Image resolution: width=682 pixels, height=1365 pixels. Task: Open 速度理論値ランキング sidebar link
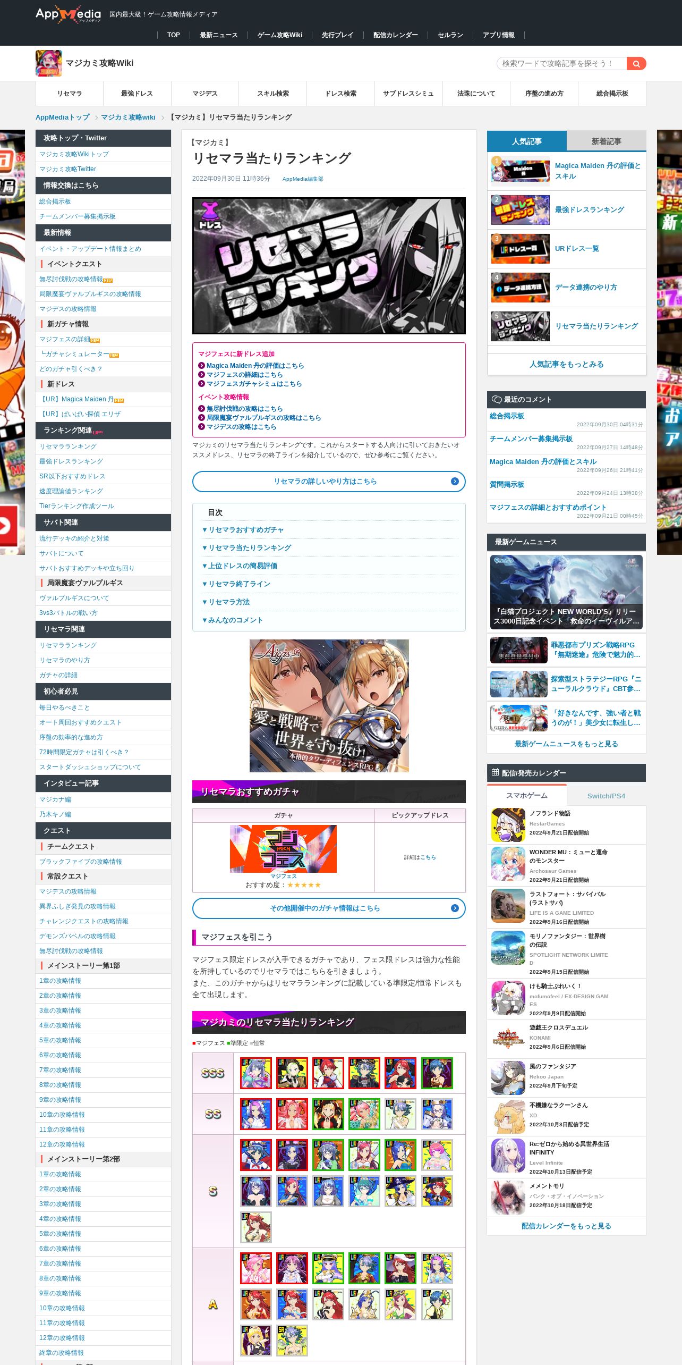[x=71, y=491]
